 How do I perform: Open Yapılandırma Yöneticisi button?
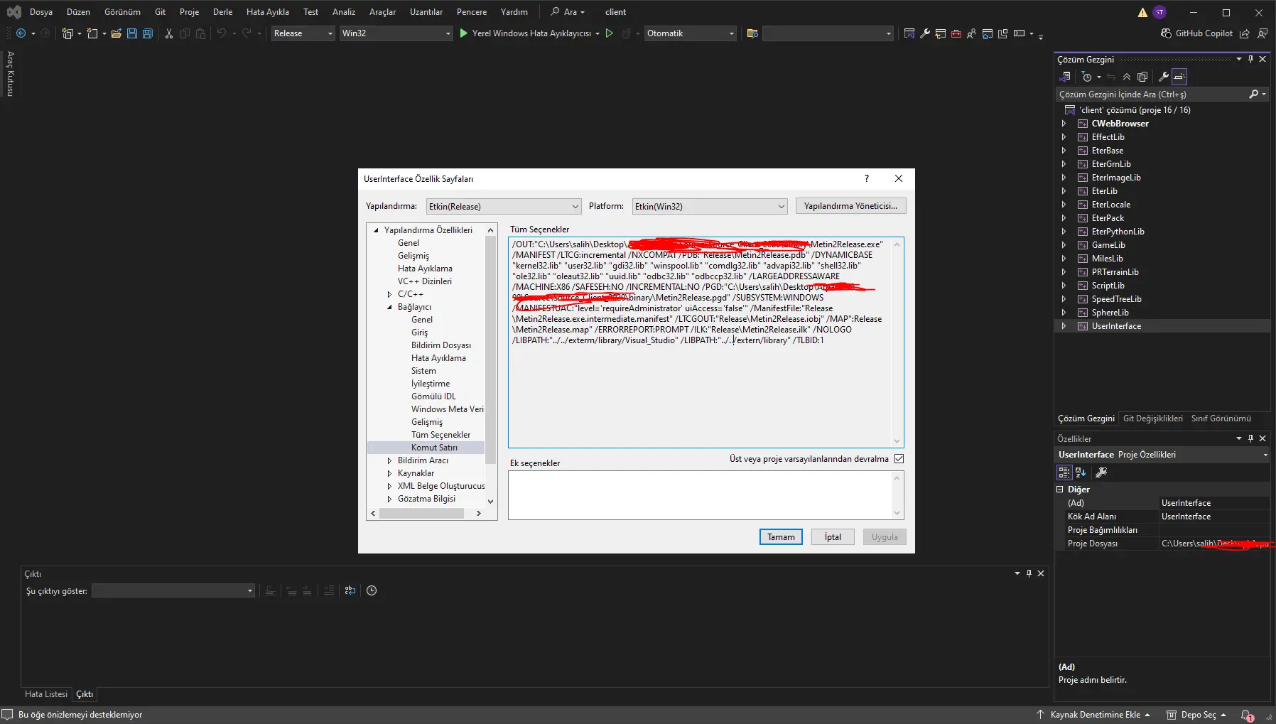coord(850,206)
